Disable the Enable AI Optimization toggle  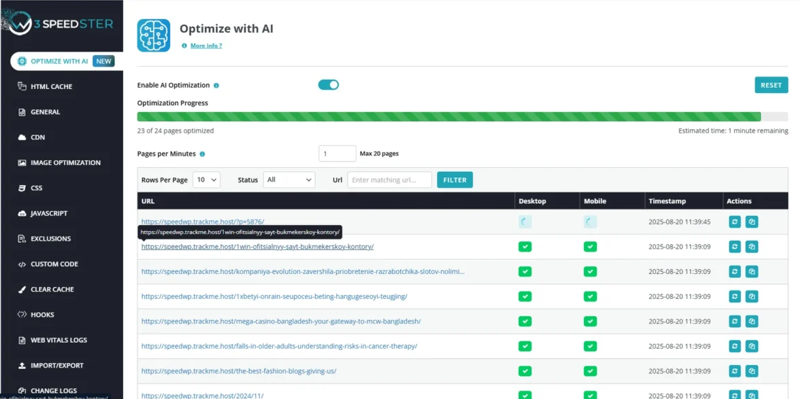328,85
